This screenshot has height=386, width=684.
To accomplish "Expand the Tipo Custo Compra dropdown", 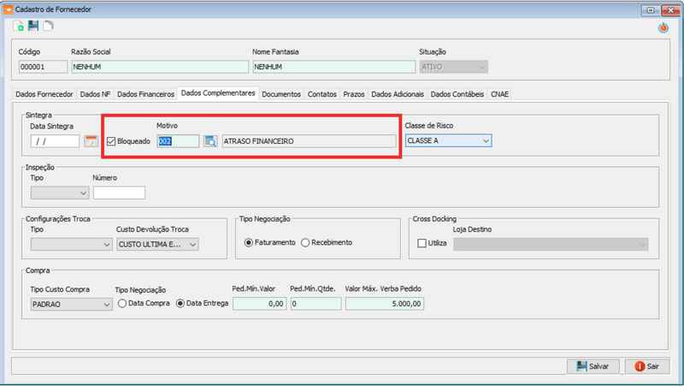I will pos(106,304).
